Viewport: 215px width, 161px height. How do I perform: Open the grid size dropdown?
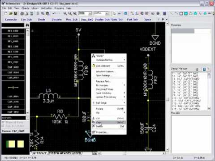(x=107, y=13)
